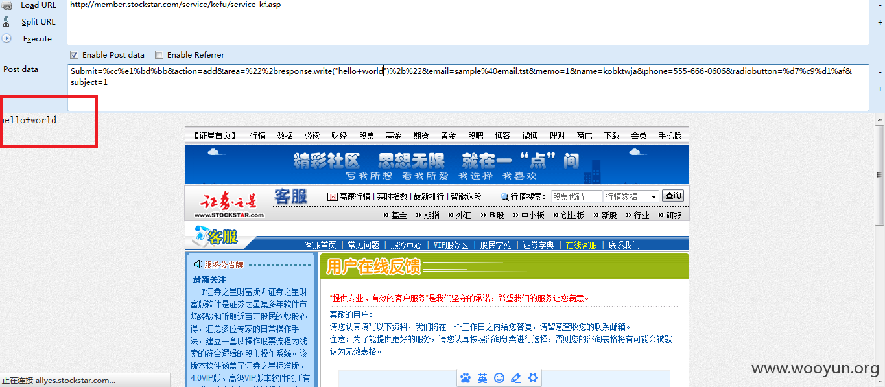
Task: Open the 数据 top navigation link
Action: (285, 135)
